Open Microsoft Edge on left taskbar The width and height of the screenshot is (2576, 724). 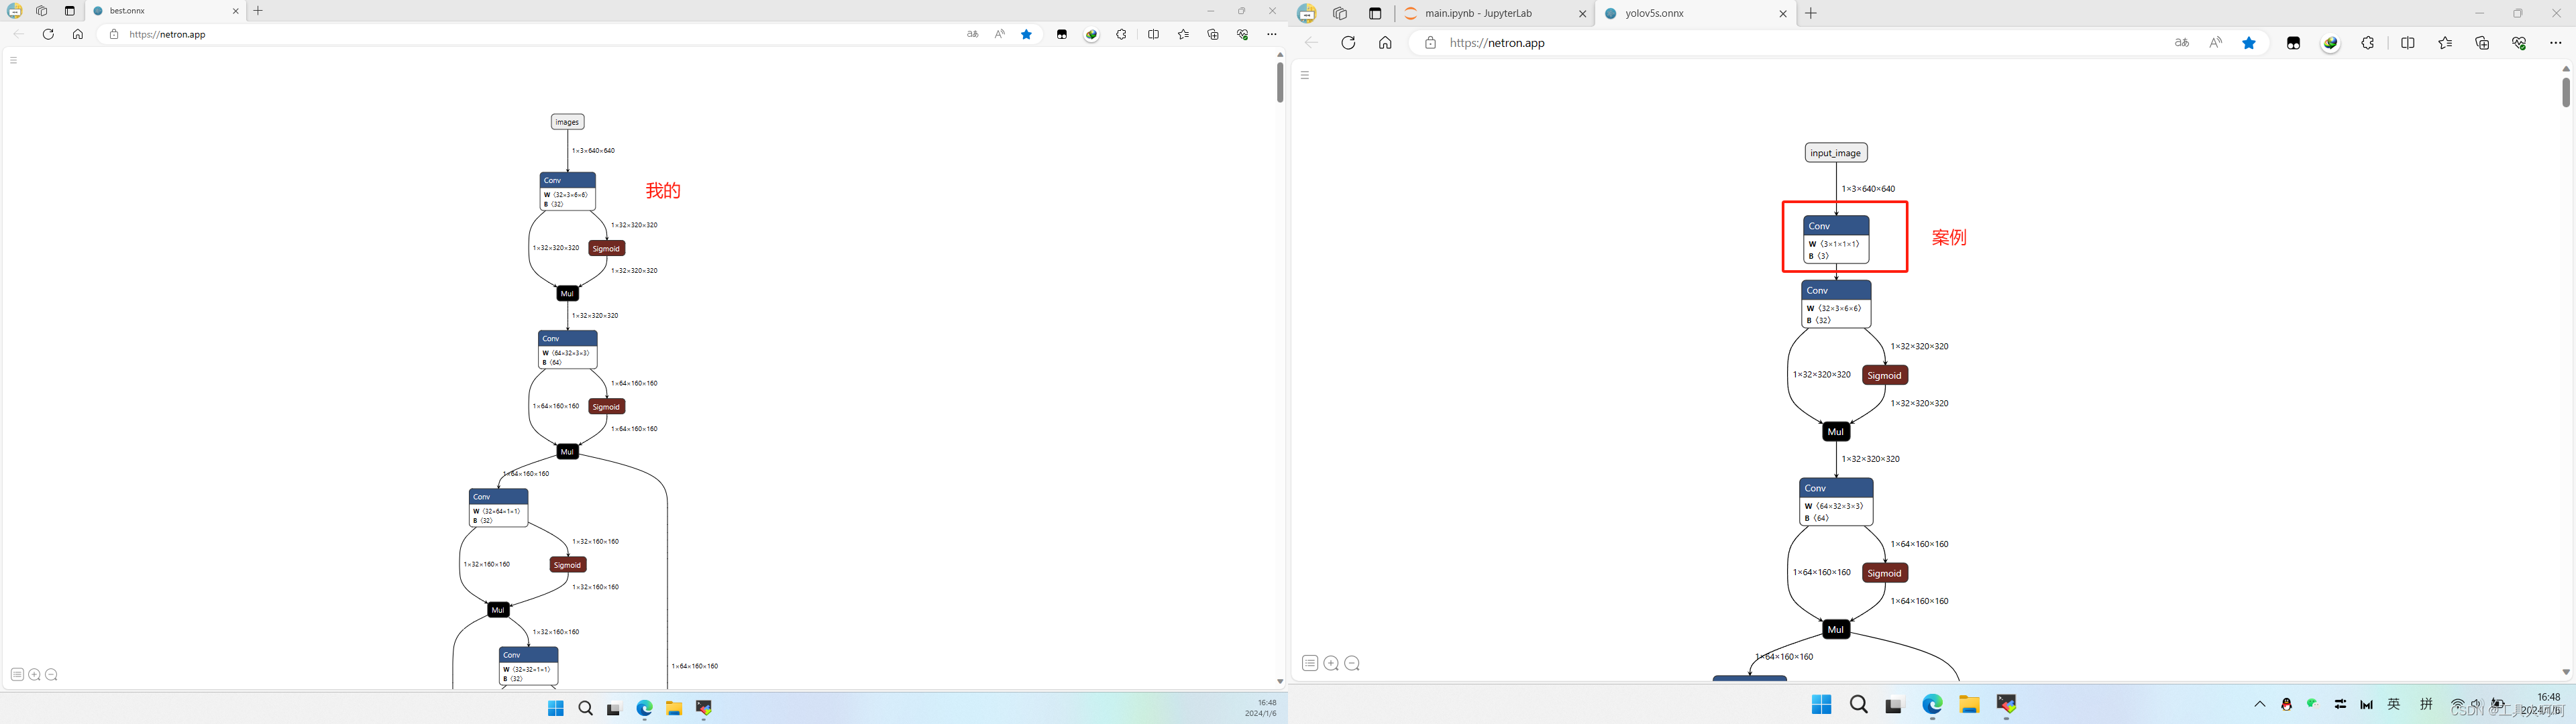pyautogui.click(x=645, y=708)
